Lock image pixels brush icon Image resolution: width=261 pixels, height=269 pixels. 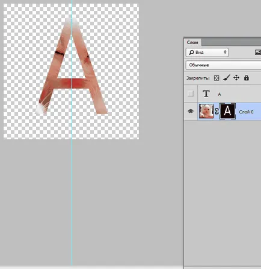(227, 78)
